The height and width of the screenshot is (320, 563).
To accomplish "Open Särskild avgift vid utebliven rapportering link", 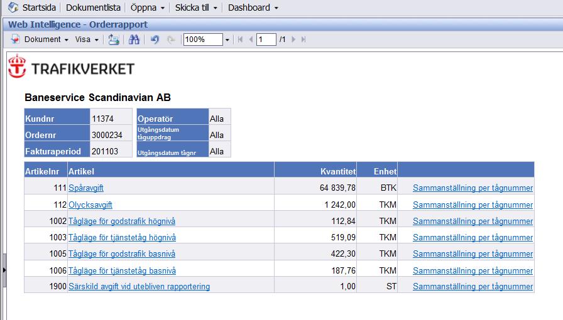I will (139, 286).
